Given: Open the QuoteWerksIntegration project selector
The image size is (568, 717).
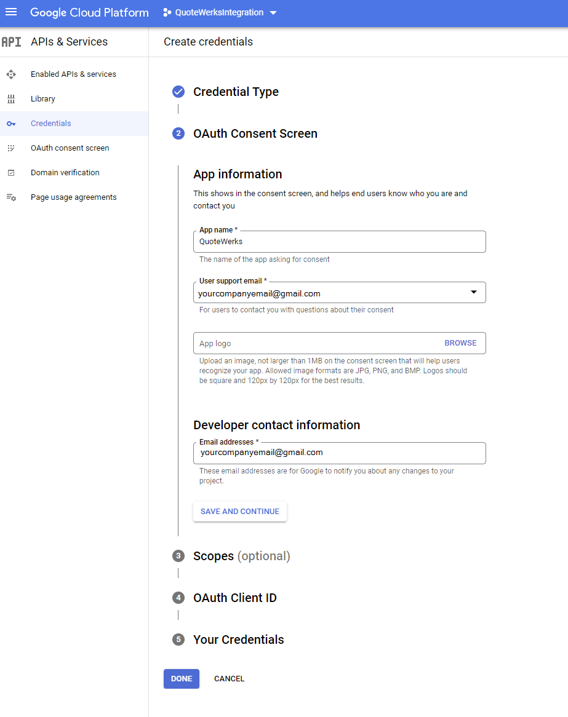Looking at the screenshot, I should pos(220,12).
